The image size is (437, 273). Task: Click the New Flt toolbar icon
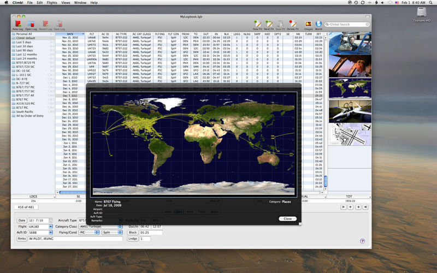(257, 24)
